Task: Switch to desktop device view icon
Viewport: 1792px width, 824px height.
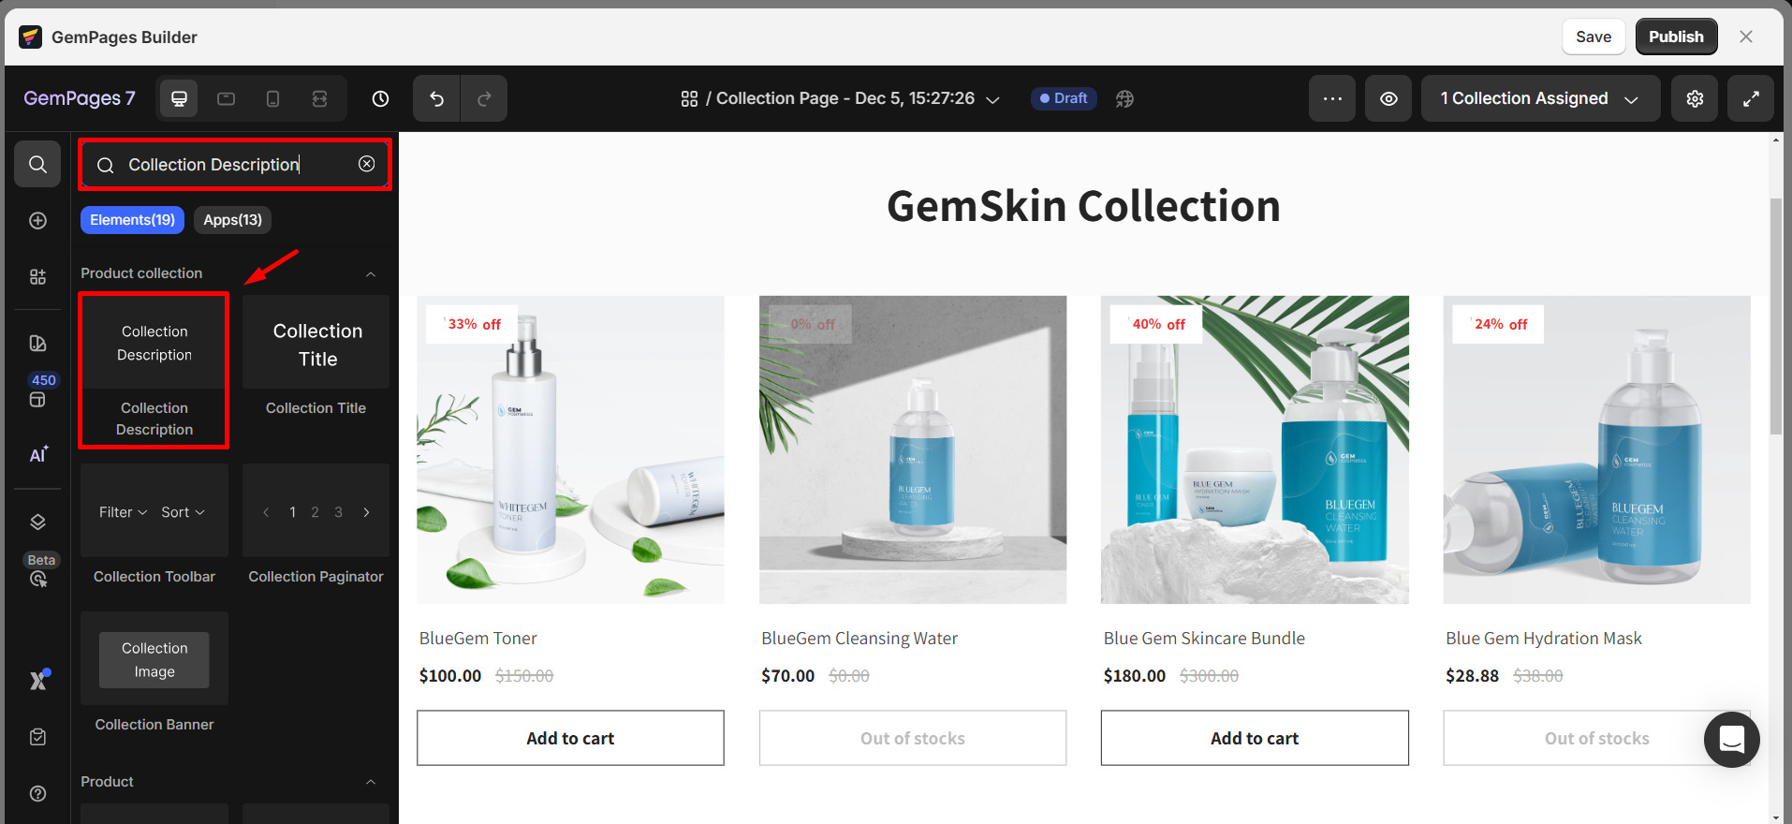Action: [179, 98]
